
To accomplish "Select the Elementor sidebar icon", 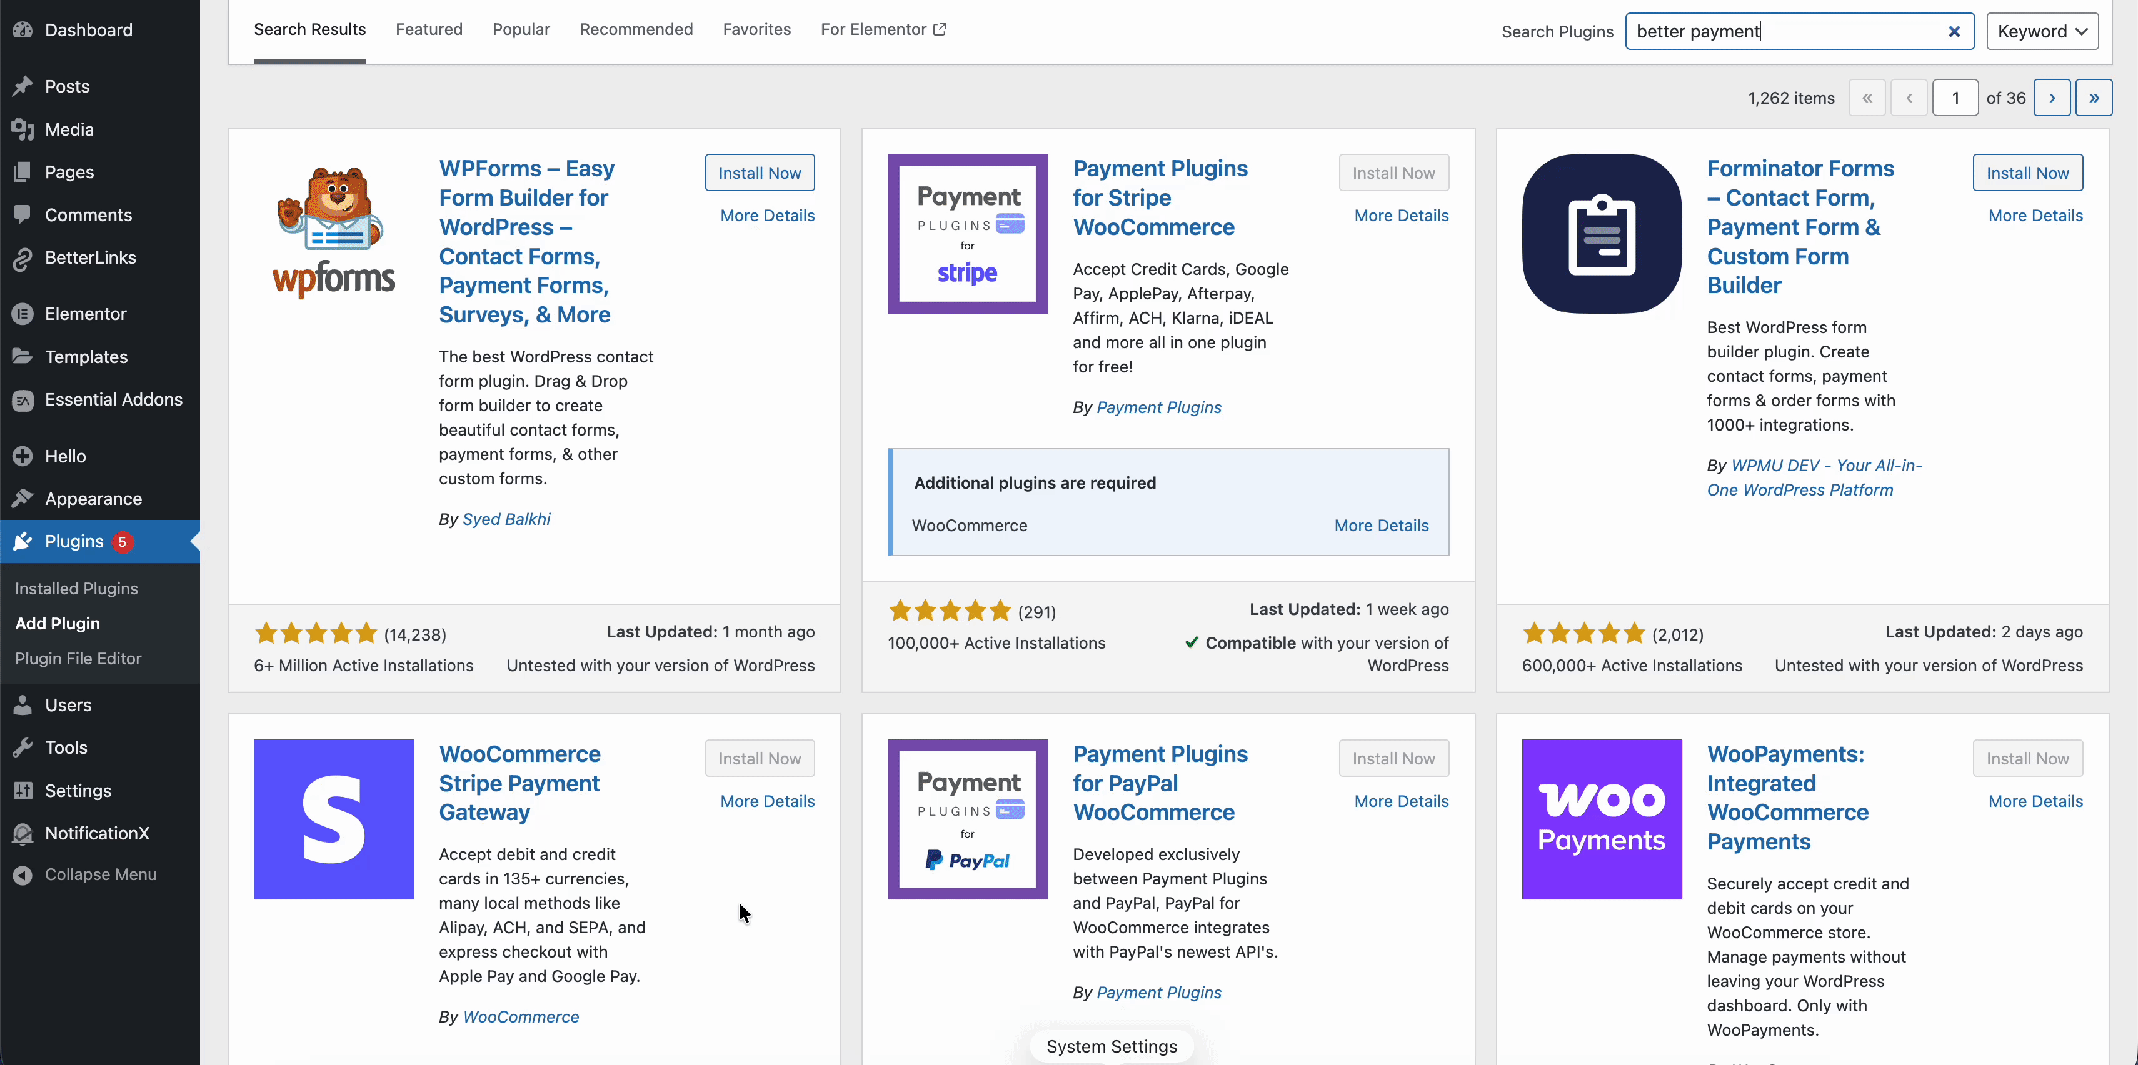I will click(23, 314).
